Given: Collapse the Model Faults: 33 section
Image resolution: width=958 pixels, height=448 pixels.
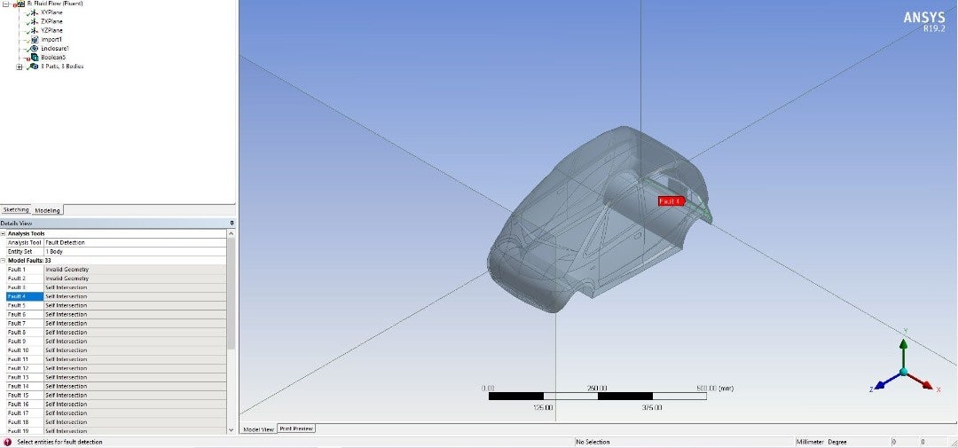Looking at the screenshot, I should (x=3, y=260).
